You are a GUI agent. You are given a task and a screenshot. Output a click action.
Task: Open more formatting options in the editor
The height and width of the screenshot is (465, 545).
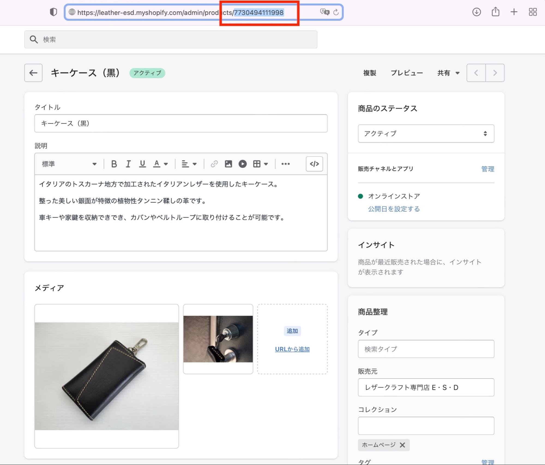tap(285, 164)
